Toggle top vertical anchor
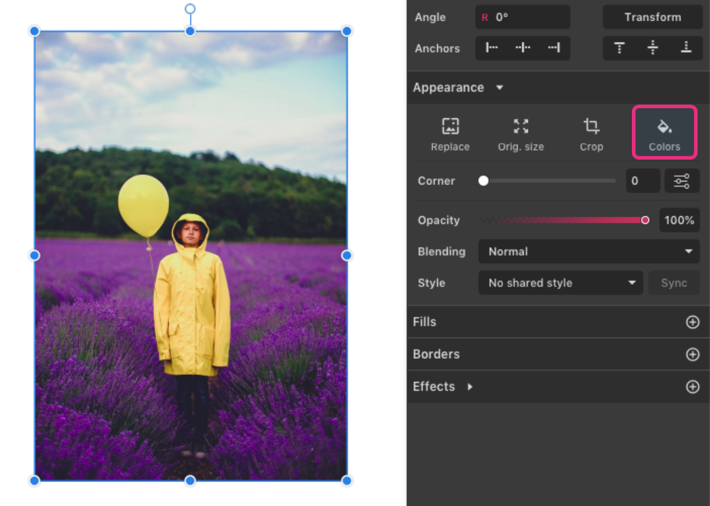Image resolution: width=710 pixels, height=506 pixels. tap(619, 48)
